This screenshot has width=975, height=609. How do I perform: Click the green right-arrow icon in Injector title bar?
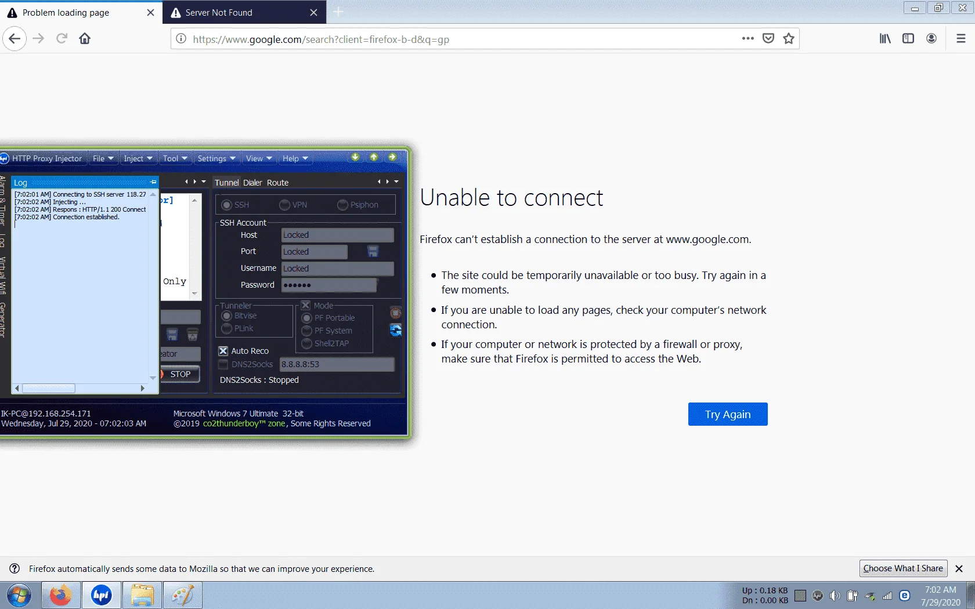pyautogui.click(x=392, y=157)
